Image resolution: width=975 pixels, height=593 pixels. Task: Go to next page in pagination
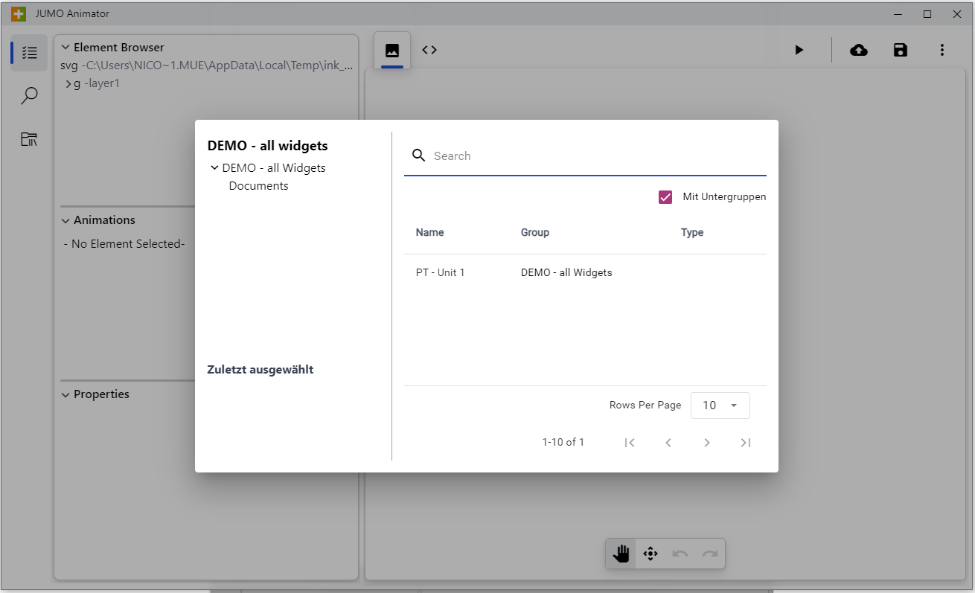706,443
